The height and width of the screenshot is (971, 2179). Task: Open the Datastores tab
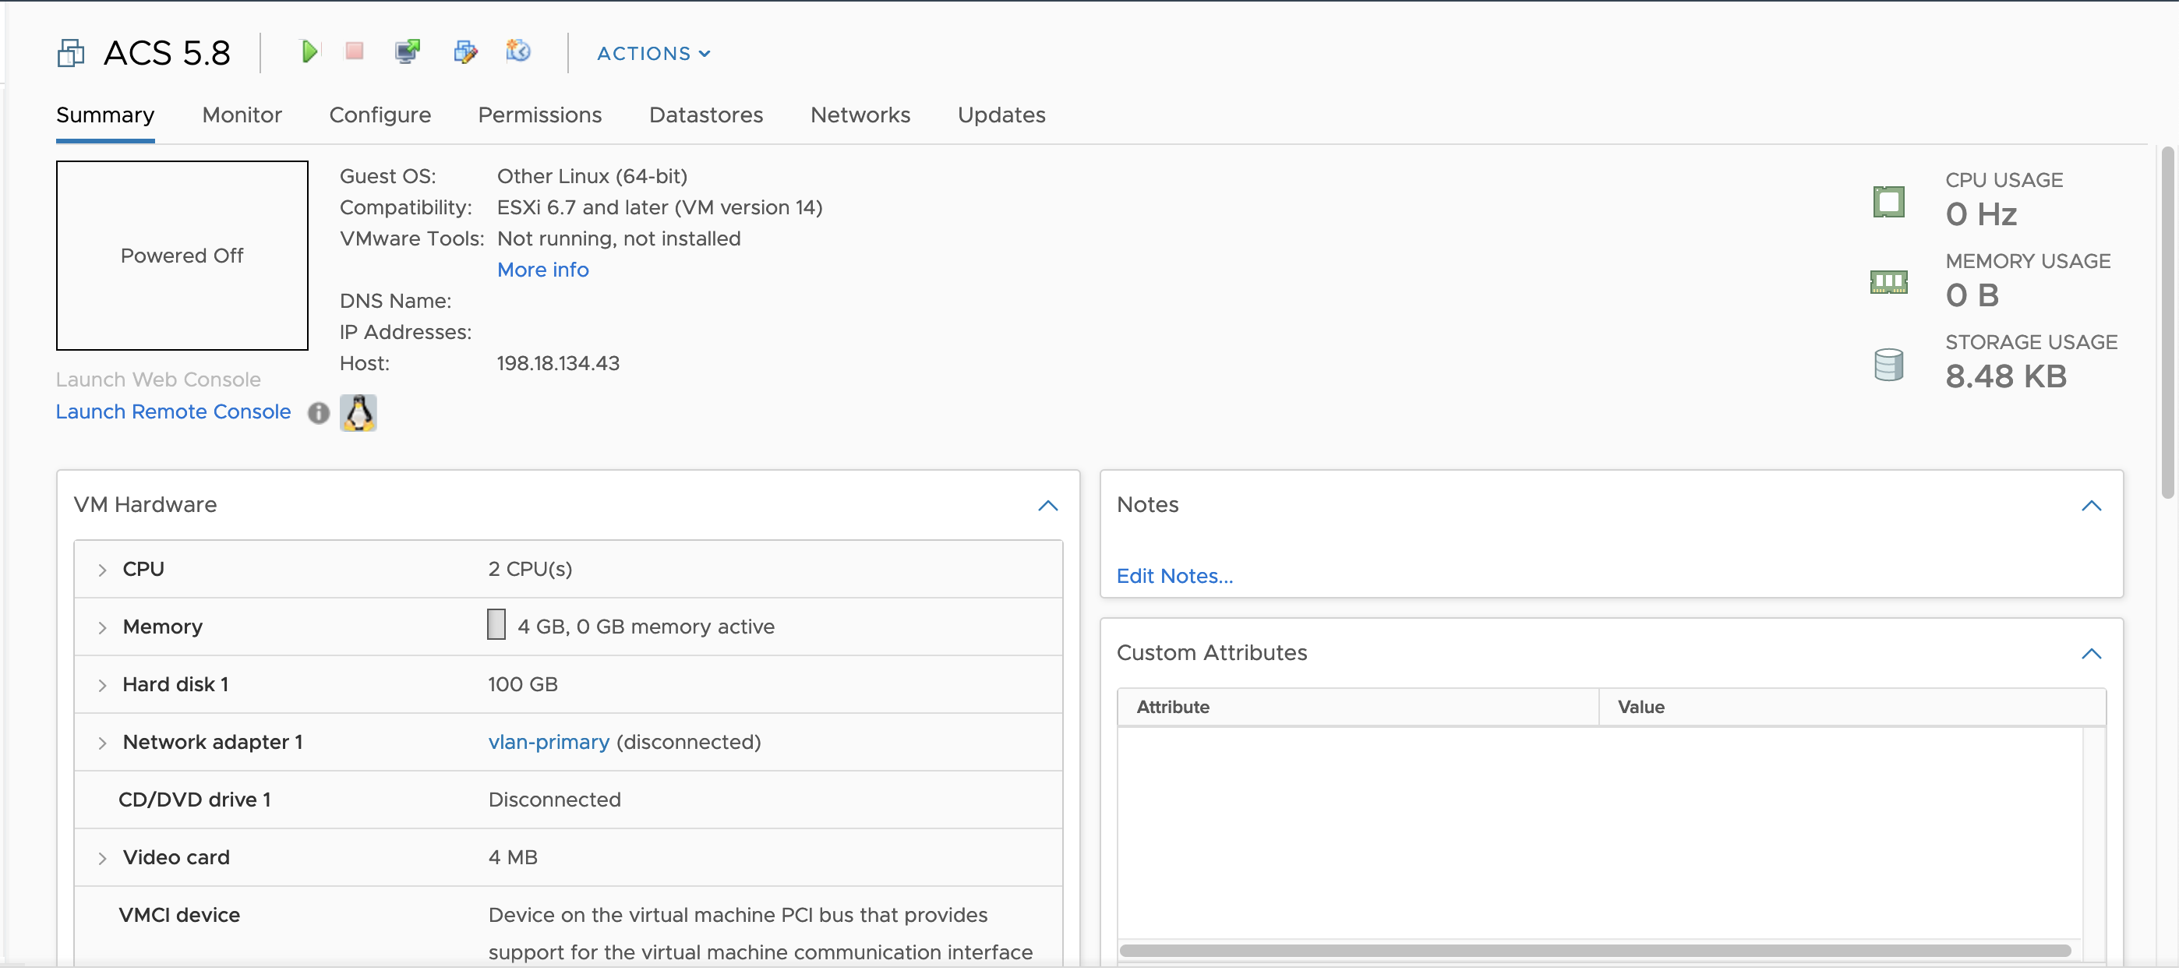(x=705, y=115)
